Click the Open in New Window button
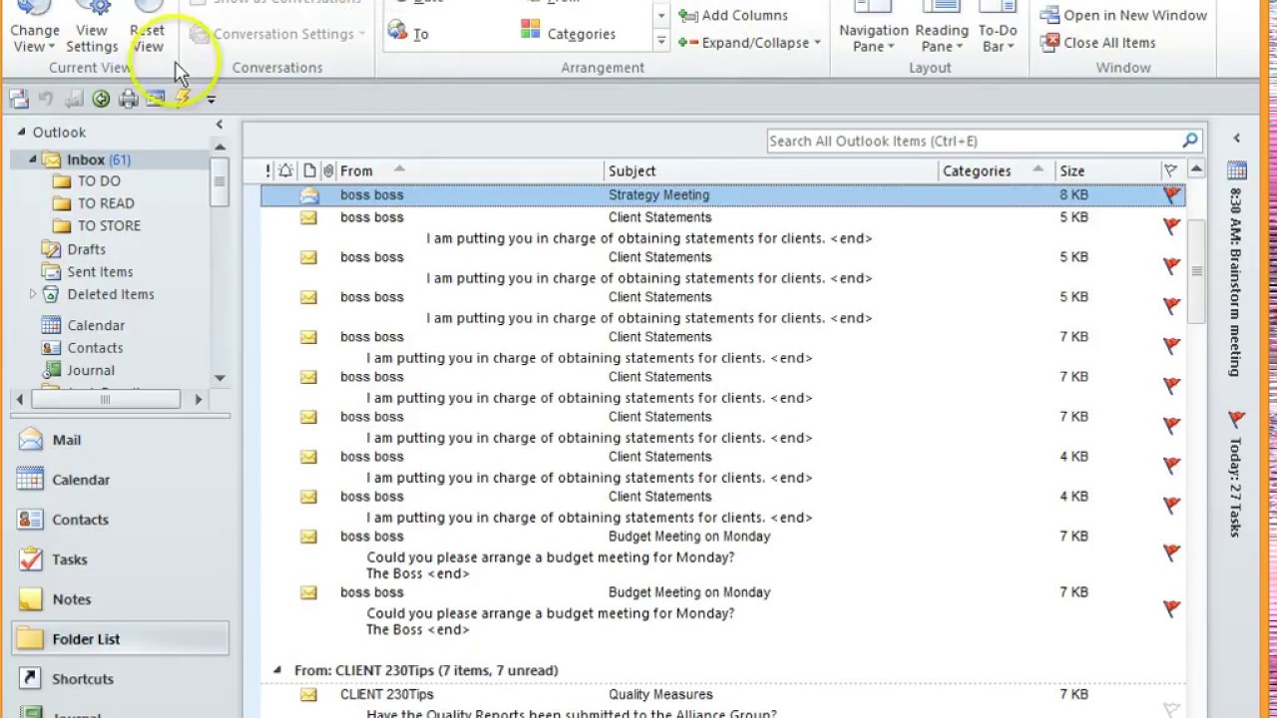The image size is (1277, 718). (1123, 15)
